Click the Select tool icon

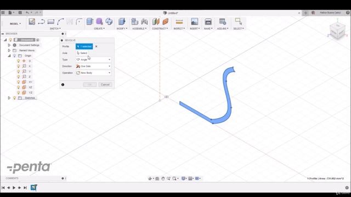pyautogui.click(x=239, y=21)
